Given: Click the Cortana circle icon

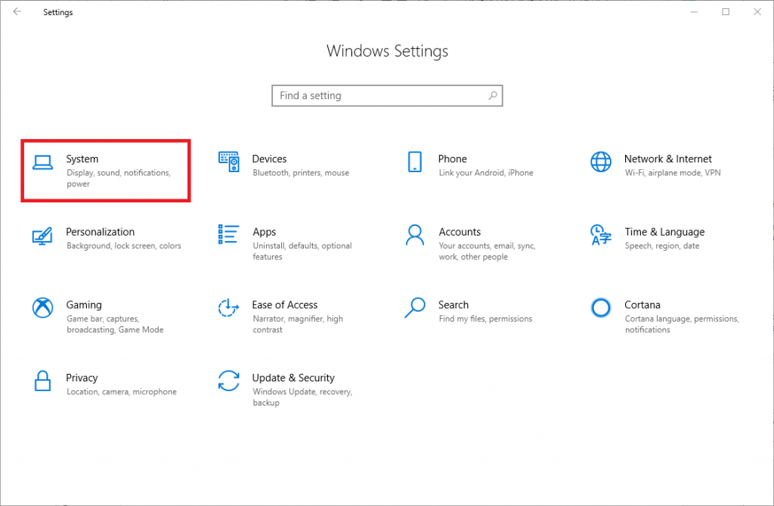Looking at the screenshot, I should tap(601, 307).
